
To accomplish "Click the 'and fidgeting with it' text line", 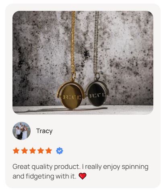I will (x=44, y=176).
